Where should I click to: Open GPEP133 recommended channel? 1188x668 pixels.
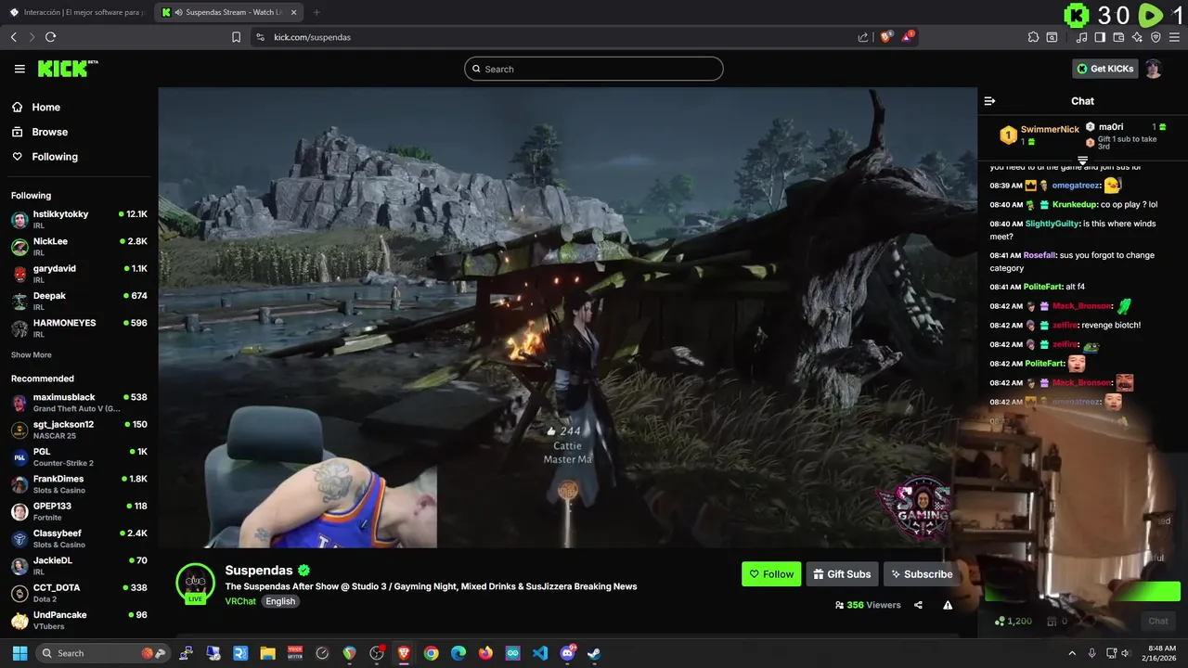(x=79, y=511)
